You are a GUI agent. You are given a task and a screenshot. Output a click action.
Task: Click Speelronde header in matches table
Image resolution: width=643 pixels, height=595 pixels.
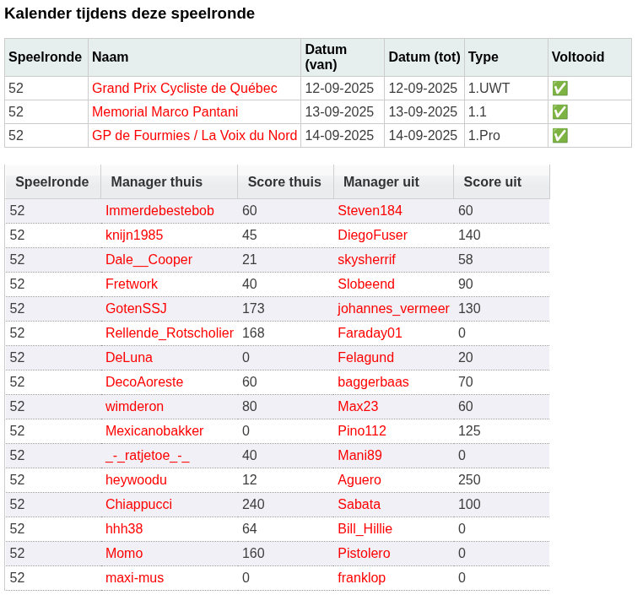point(52,181)
